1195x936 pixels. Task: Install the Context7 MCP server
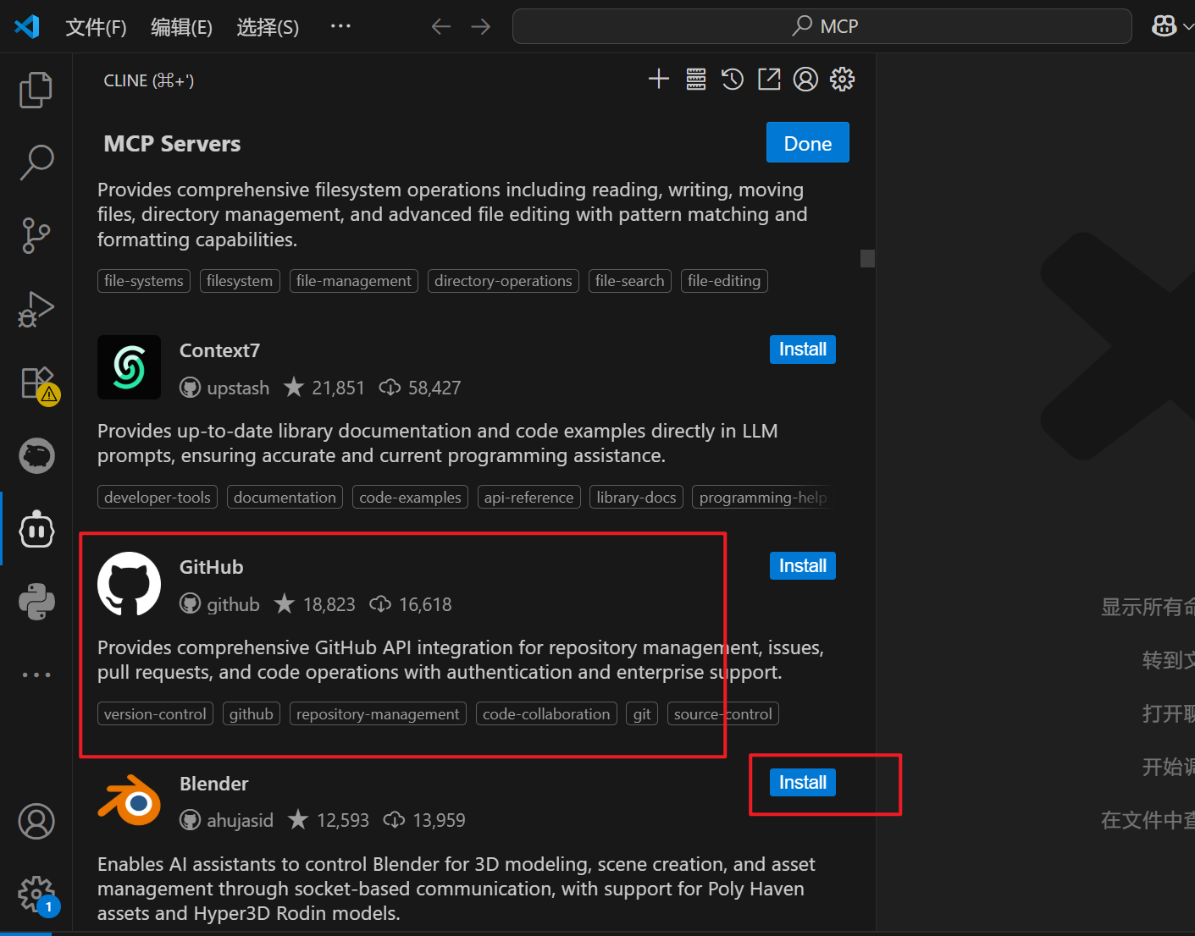[802, 350]
